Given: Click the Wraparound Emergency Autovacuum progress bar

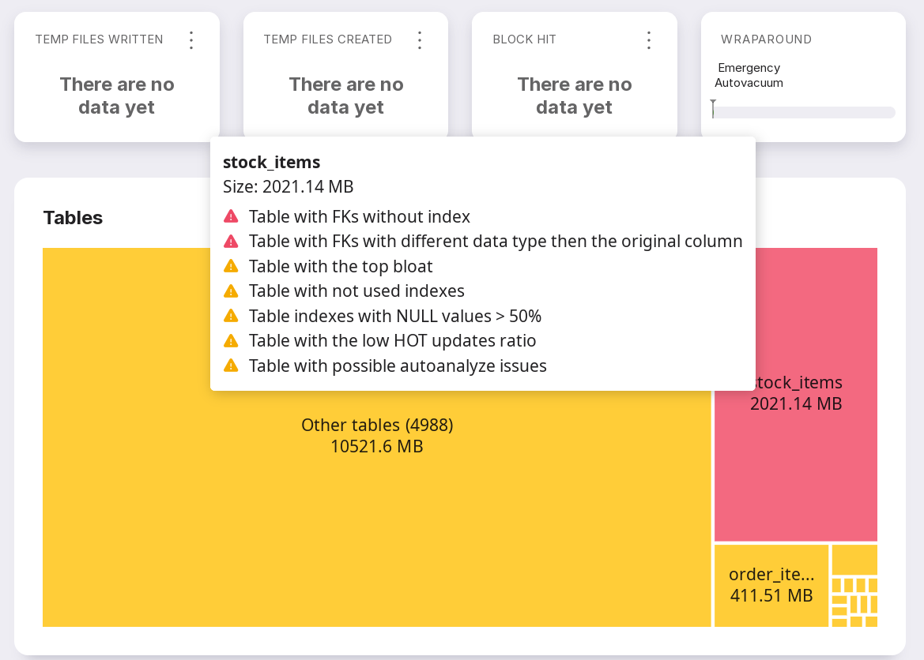Looking at the screenshot, I should click(x=803, y=112).
